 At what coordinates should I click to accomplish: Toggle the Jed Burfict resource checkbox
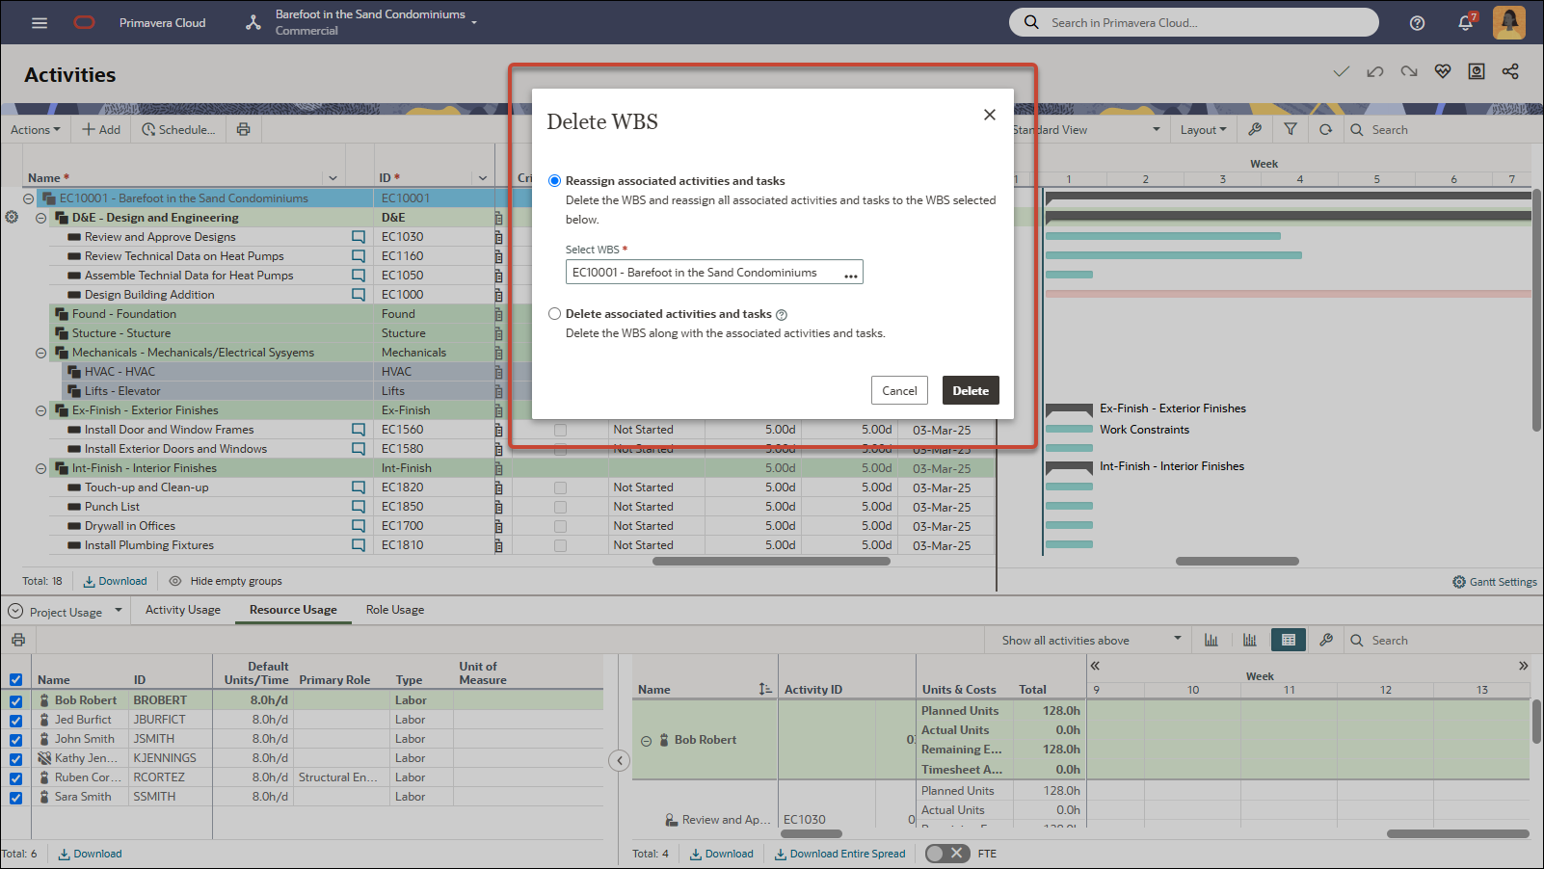[x=15, y=721]
